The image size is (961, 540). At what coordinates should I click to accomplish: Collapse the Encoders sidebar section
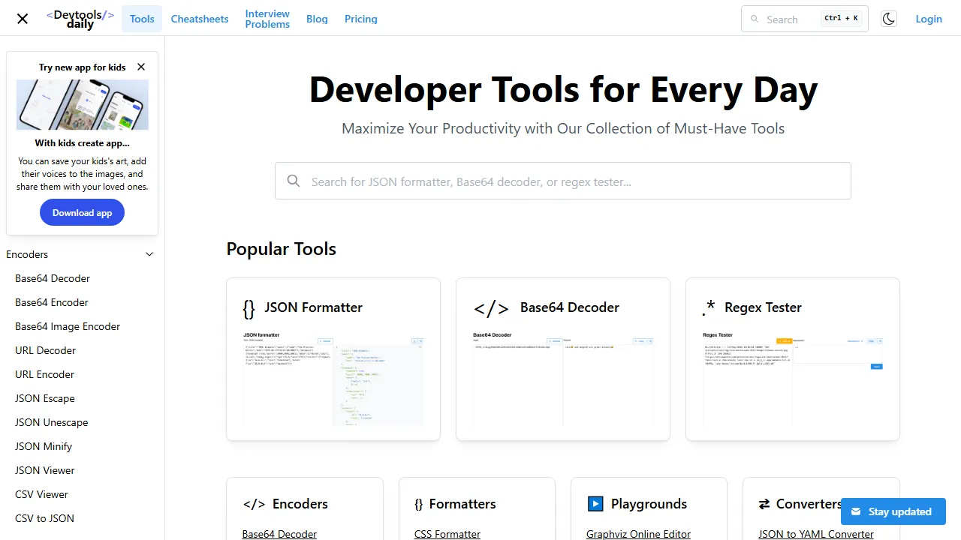[x=149, y=254]
